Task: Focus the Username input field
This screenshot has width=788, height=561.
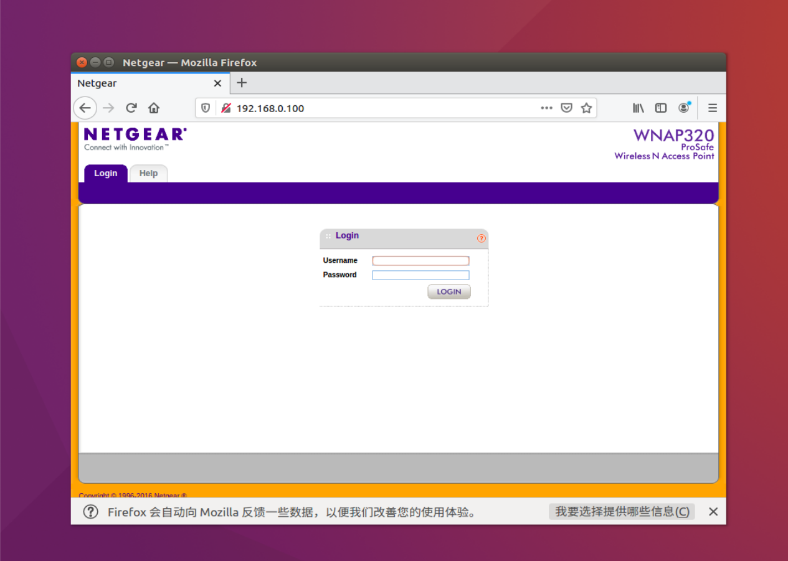Action: (x=420, y=261)
